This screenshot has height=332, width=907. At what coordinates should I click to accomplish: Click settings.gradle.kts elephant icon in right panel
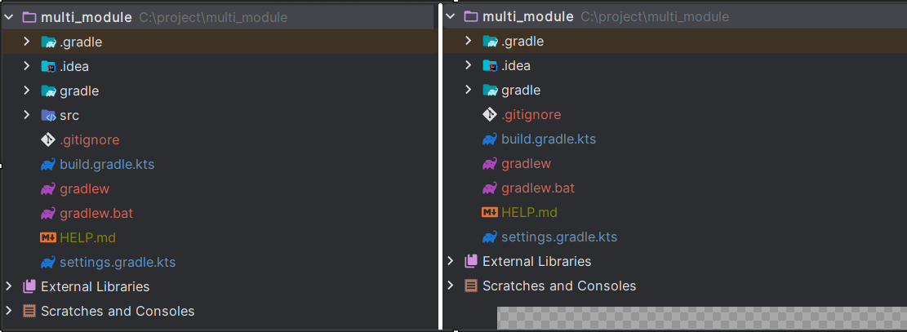pos(490,237)
